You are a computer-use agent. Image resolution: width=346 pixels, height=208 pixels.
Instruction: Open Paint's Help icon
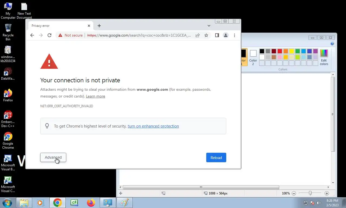pyautogui.click(x=332, y=44)
